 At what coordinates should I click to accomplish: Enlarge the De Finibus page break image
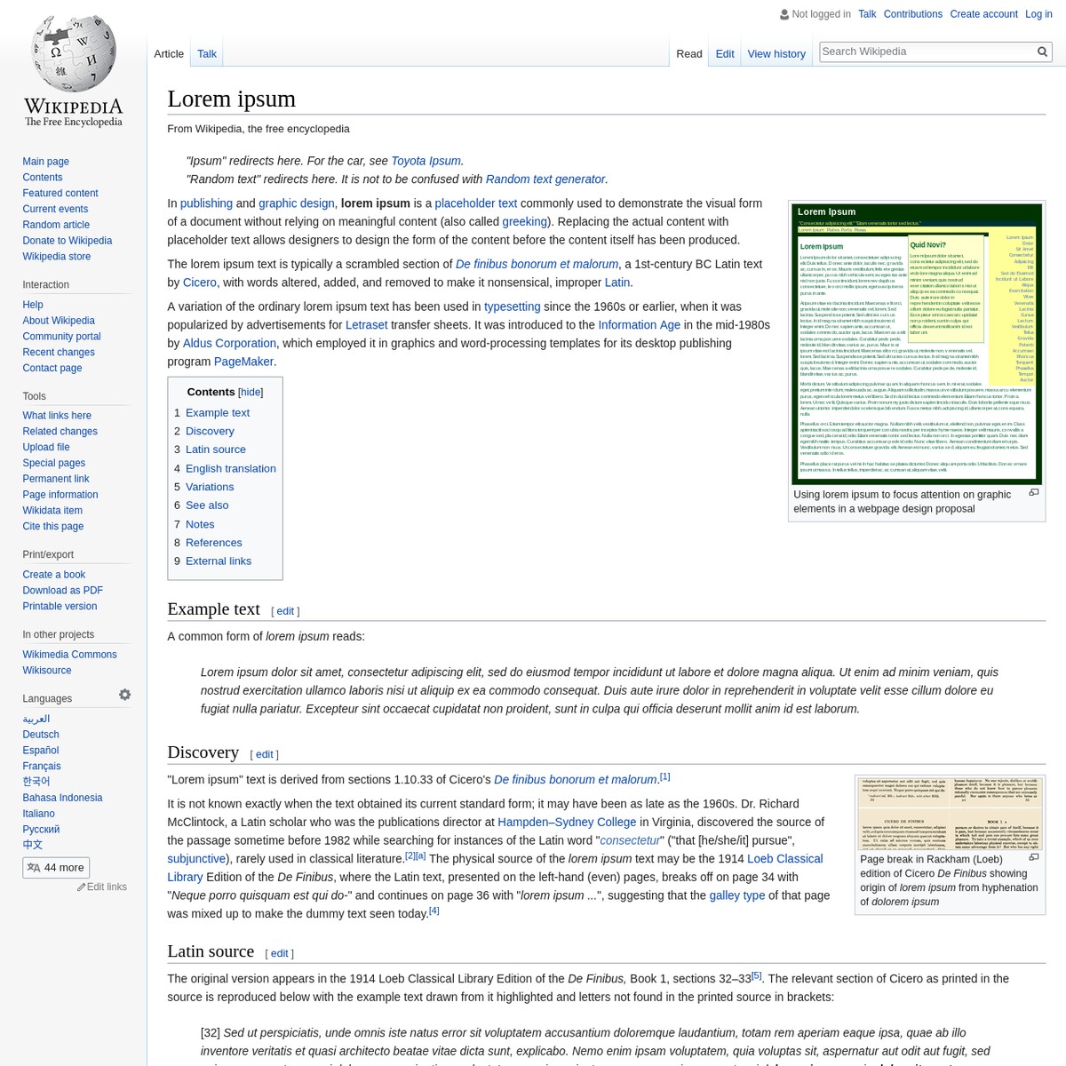coord(1033,856)
